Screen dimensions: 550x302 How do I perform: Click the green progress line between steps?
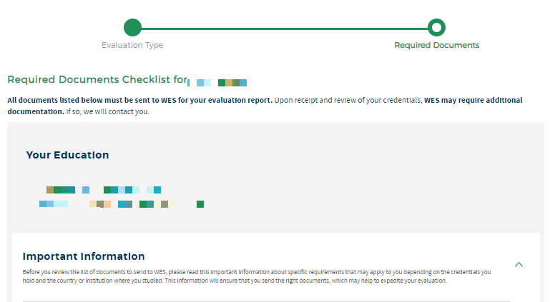tap(285, 29)
